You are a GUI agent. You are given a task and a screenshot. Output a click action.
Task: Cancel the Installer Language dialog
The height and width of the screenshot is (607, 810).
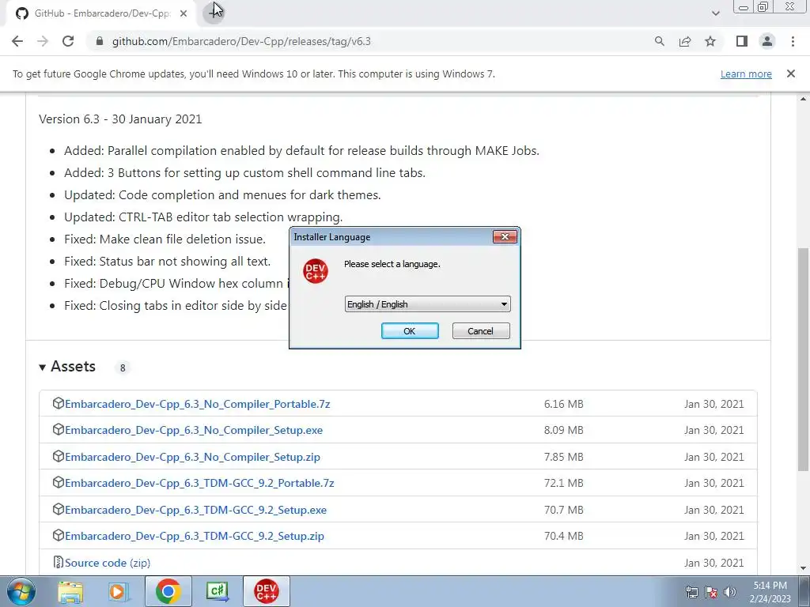click(480, 331)
